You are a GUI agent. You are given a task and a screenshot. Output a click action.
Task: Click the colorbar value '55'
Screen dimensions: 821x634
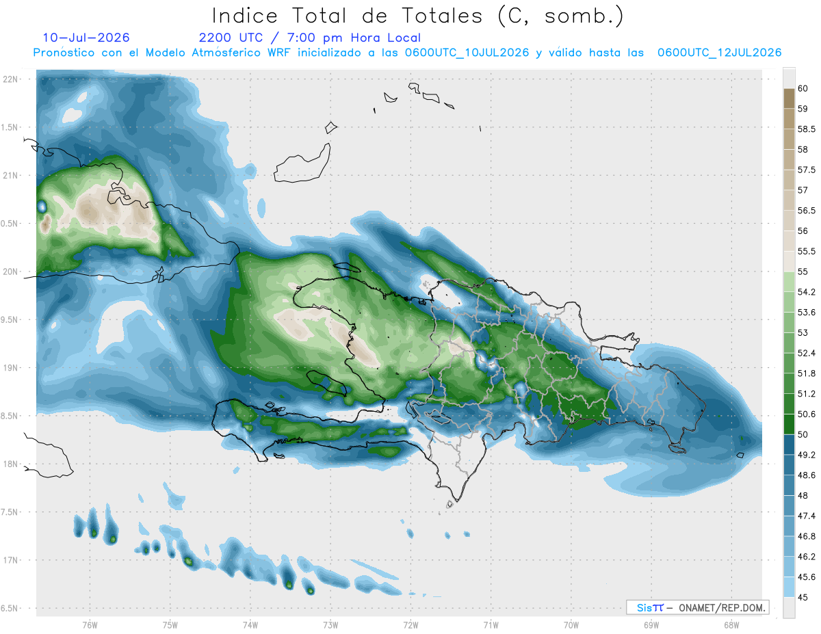point(803,272)
